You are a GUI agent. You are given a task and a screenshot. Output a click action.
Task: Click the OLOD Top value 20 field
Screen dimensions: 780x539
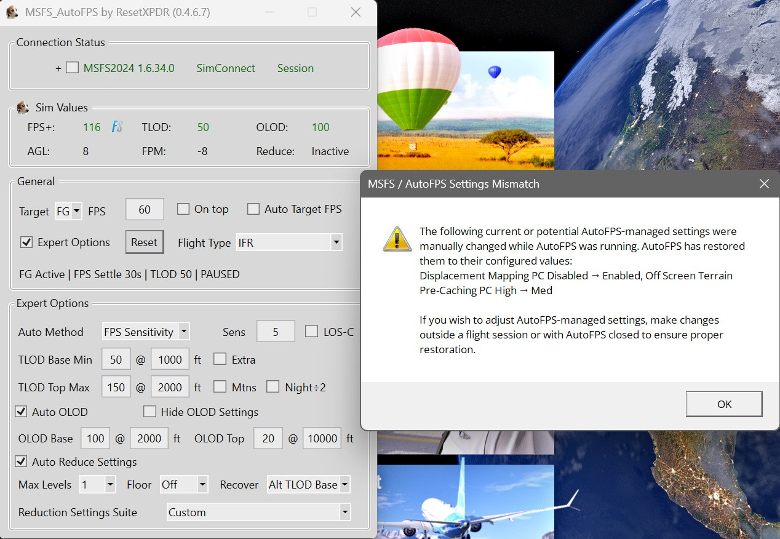pos(268,438)
